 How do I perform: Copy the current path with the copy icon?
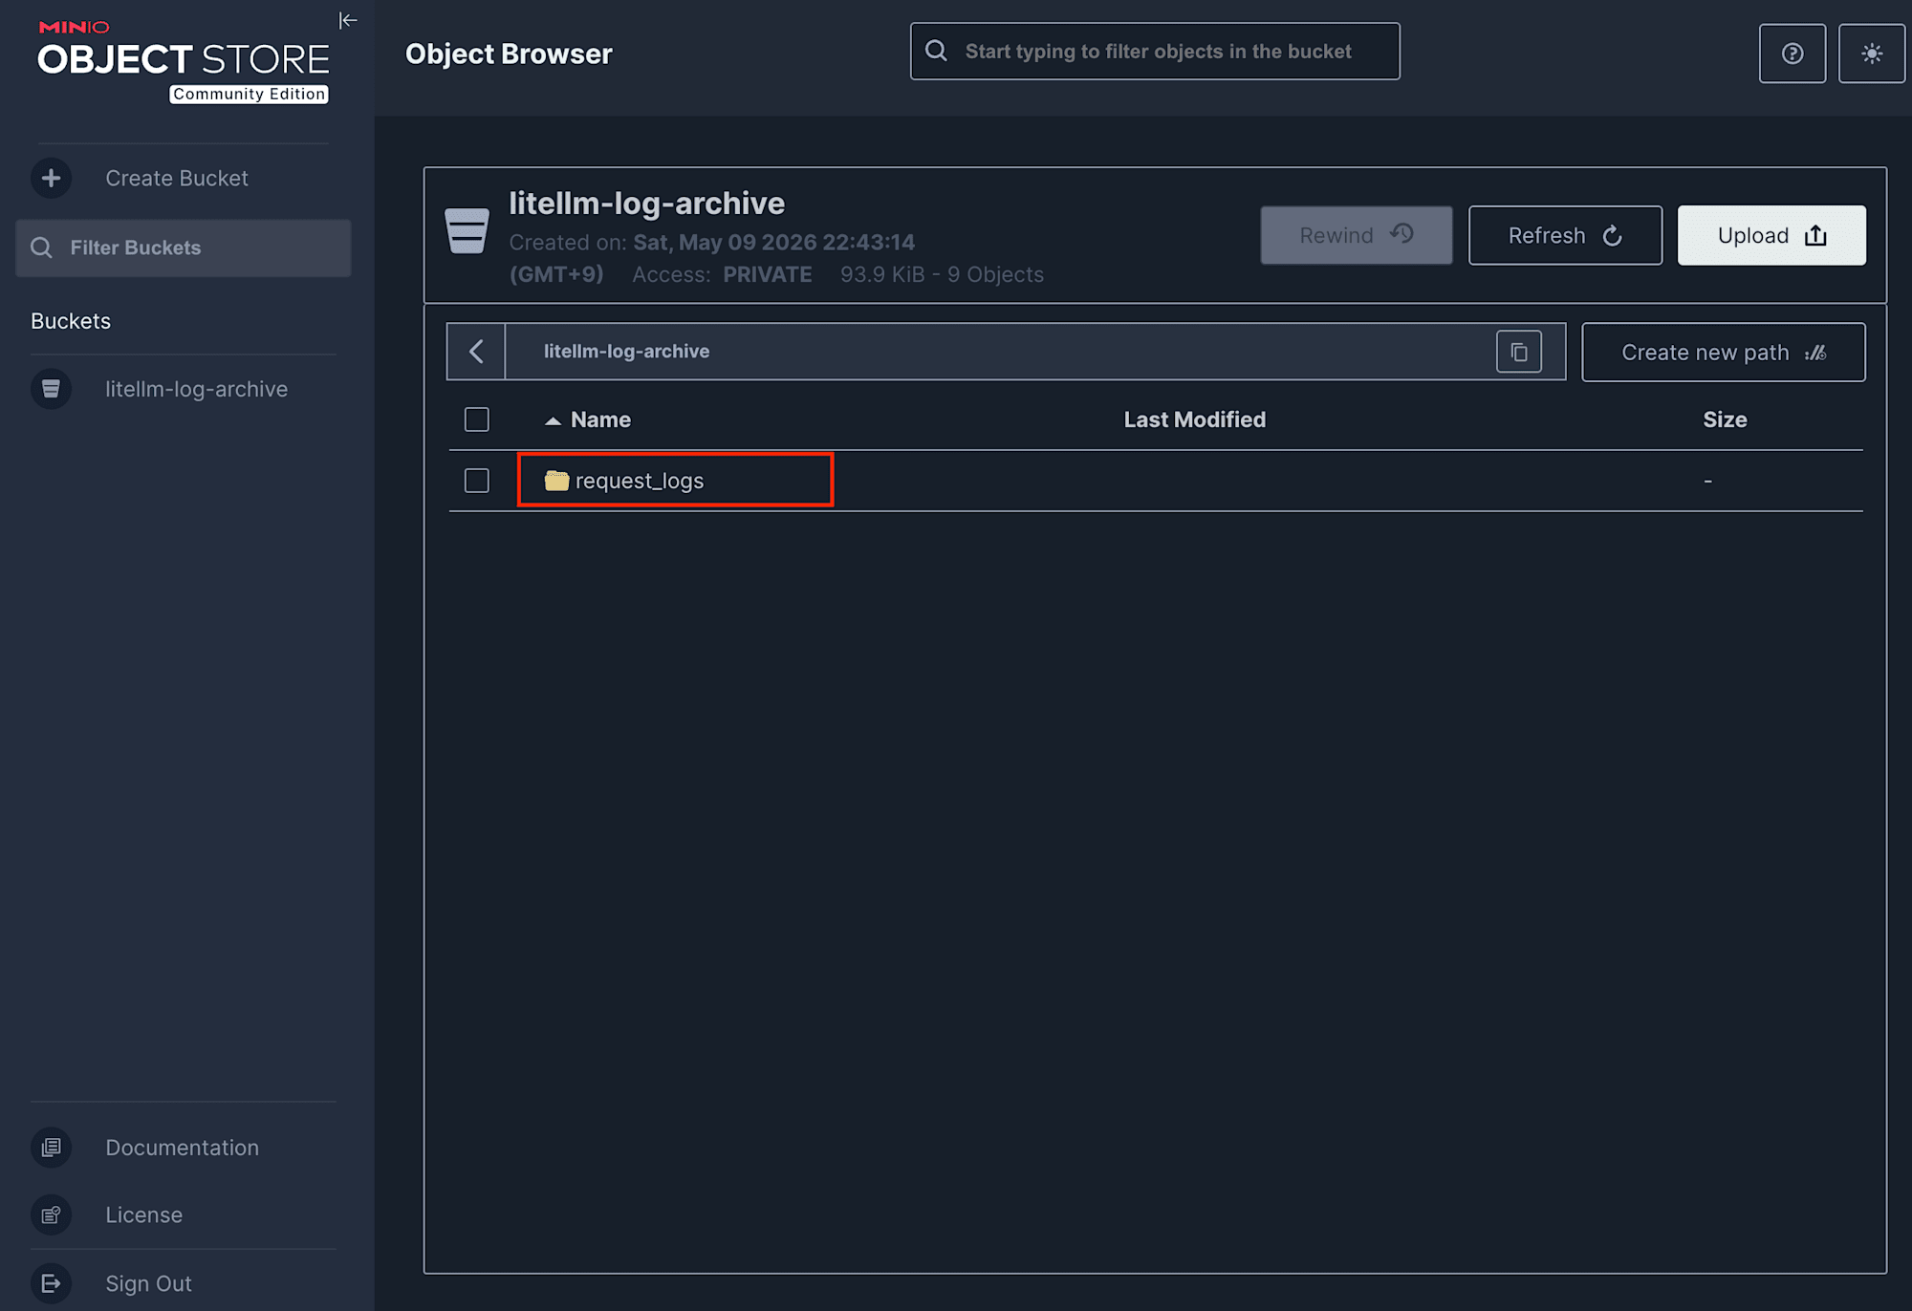1519,352
